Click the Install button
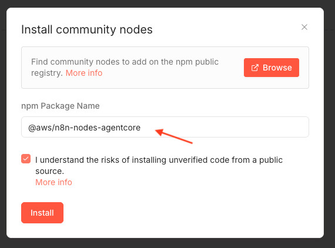Image resolution: width=335 pixels, height=248 pixels. pos(42,213)
